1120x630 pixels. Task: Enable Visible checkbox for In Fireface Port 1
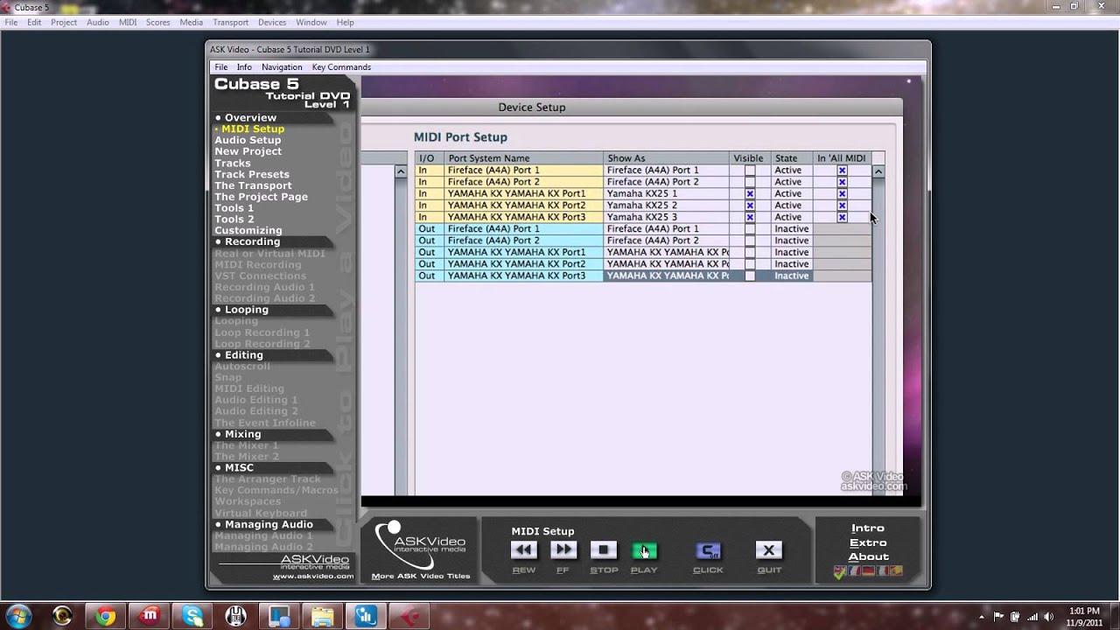click(750, 171)
